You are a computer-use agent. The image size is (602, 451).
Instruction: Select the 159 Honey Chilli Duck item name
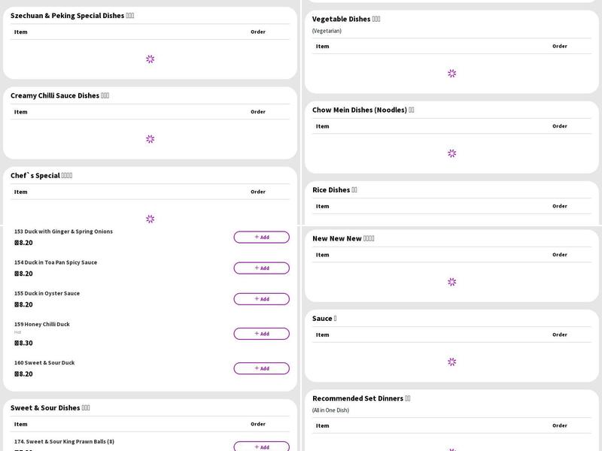42,325
